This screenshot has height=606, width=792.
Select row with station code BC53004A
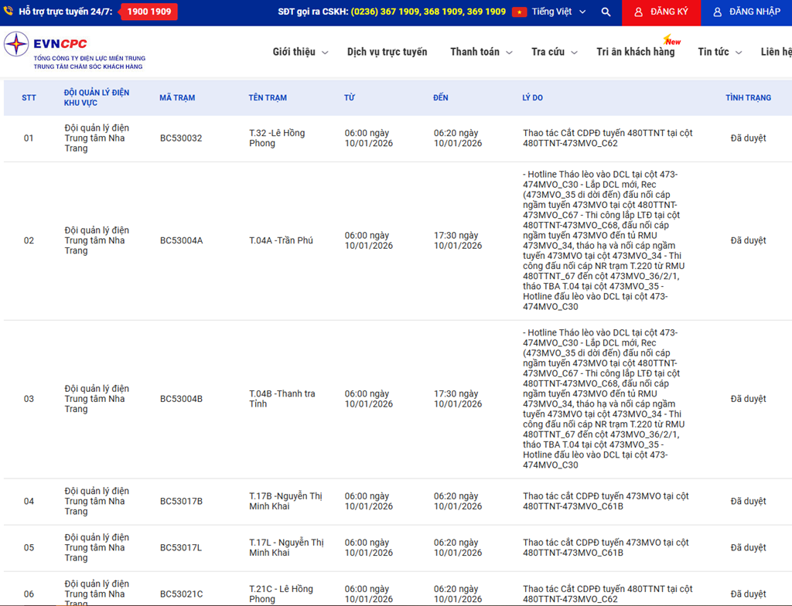click(181, 240)
